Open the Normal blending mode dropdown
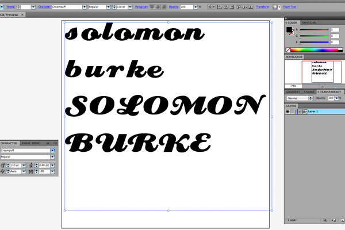 300,98
